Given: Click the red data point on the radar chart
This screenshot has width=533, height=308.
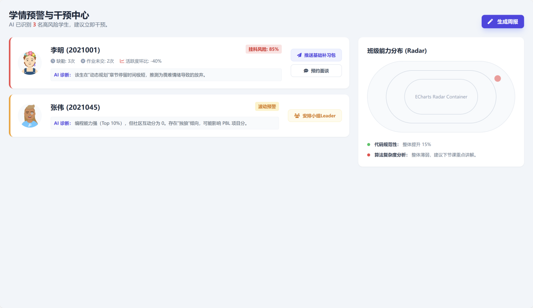Looking at the screenshot, I should [498, 79].
